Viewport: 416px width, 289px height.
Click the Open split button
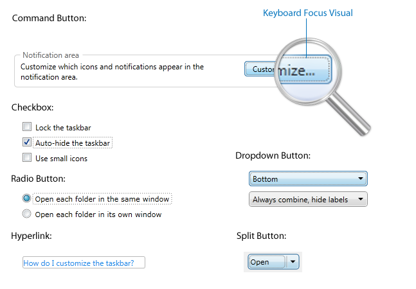pyautogui.click(x=267, y=262)
